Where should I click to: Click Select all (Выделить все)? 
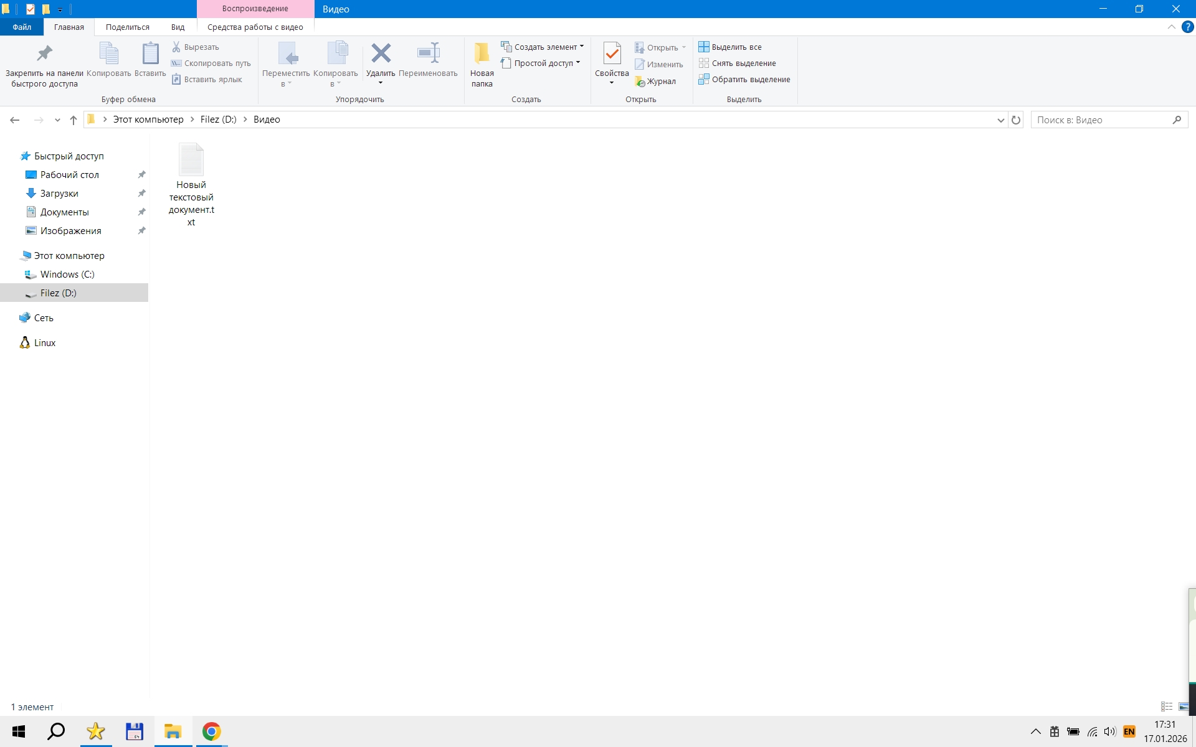click(x=730, y=47)
